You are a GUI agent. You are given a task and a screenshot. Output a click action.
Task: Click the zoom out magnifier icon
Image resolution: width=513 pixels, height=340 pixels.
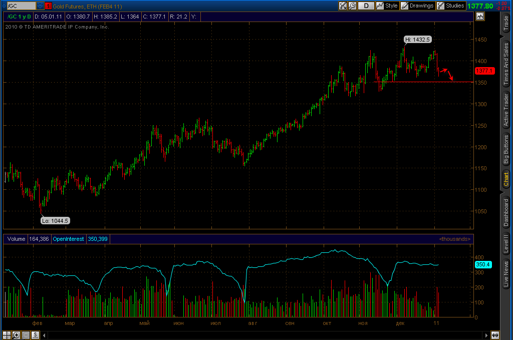coord(26,335)
